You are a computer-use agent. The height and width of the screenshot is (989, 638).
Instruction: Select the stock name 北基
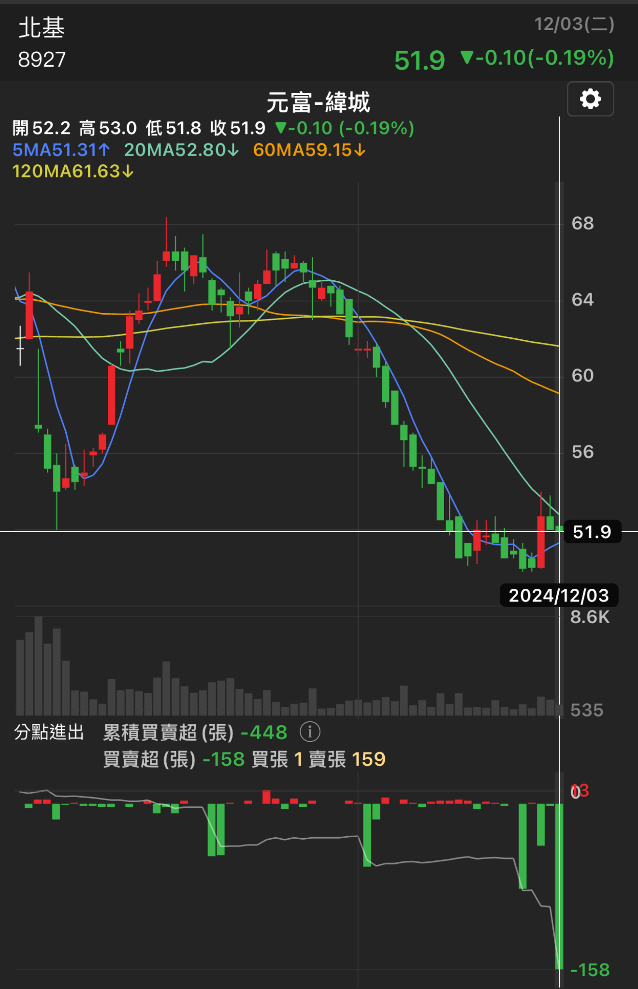[42, 28]
